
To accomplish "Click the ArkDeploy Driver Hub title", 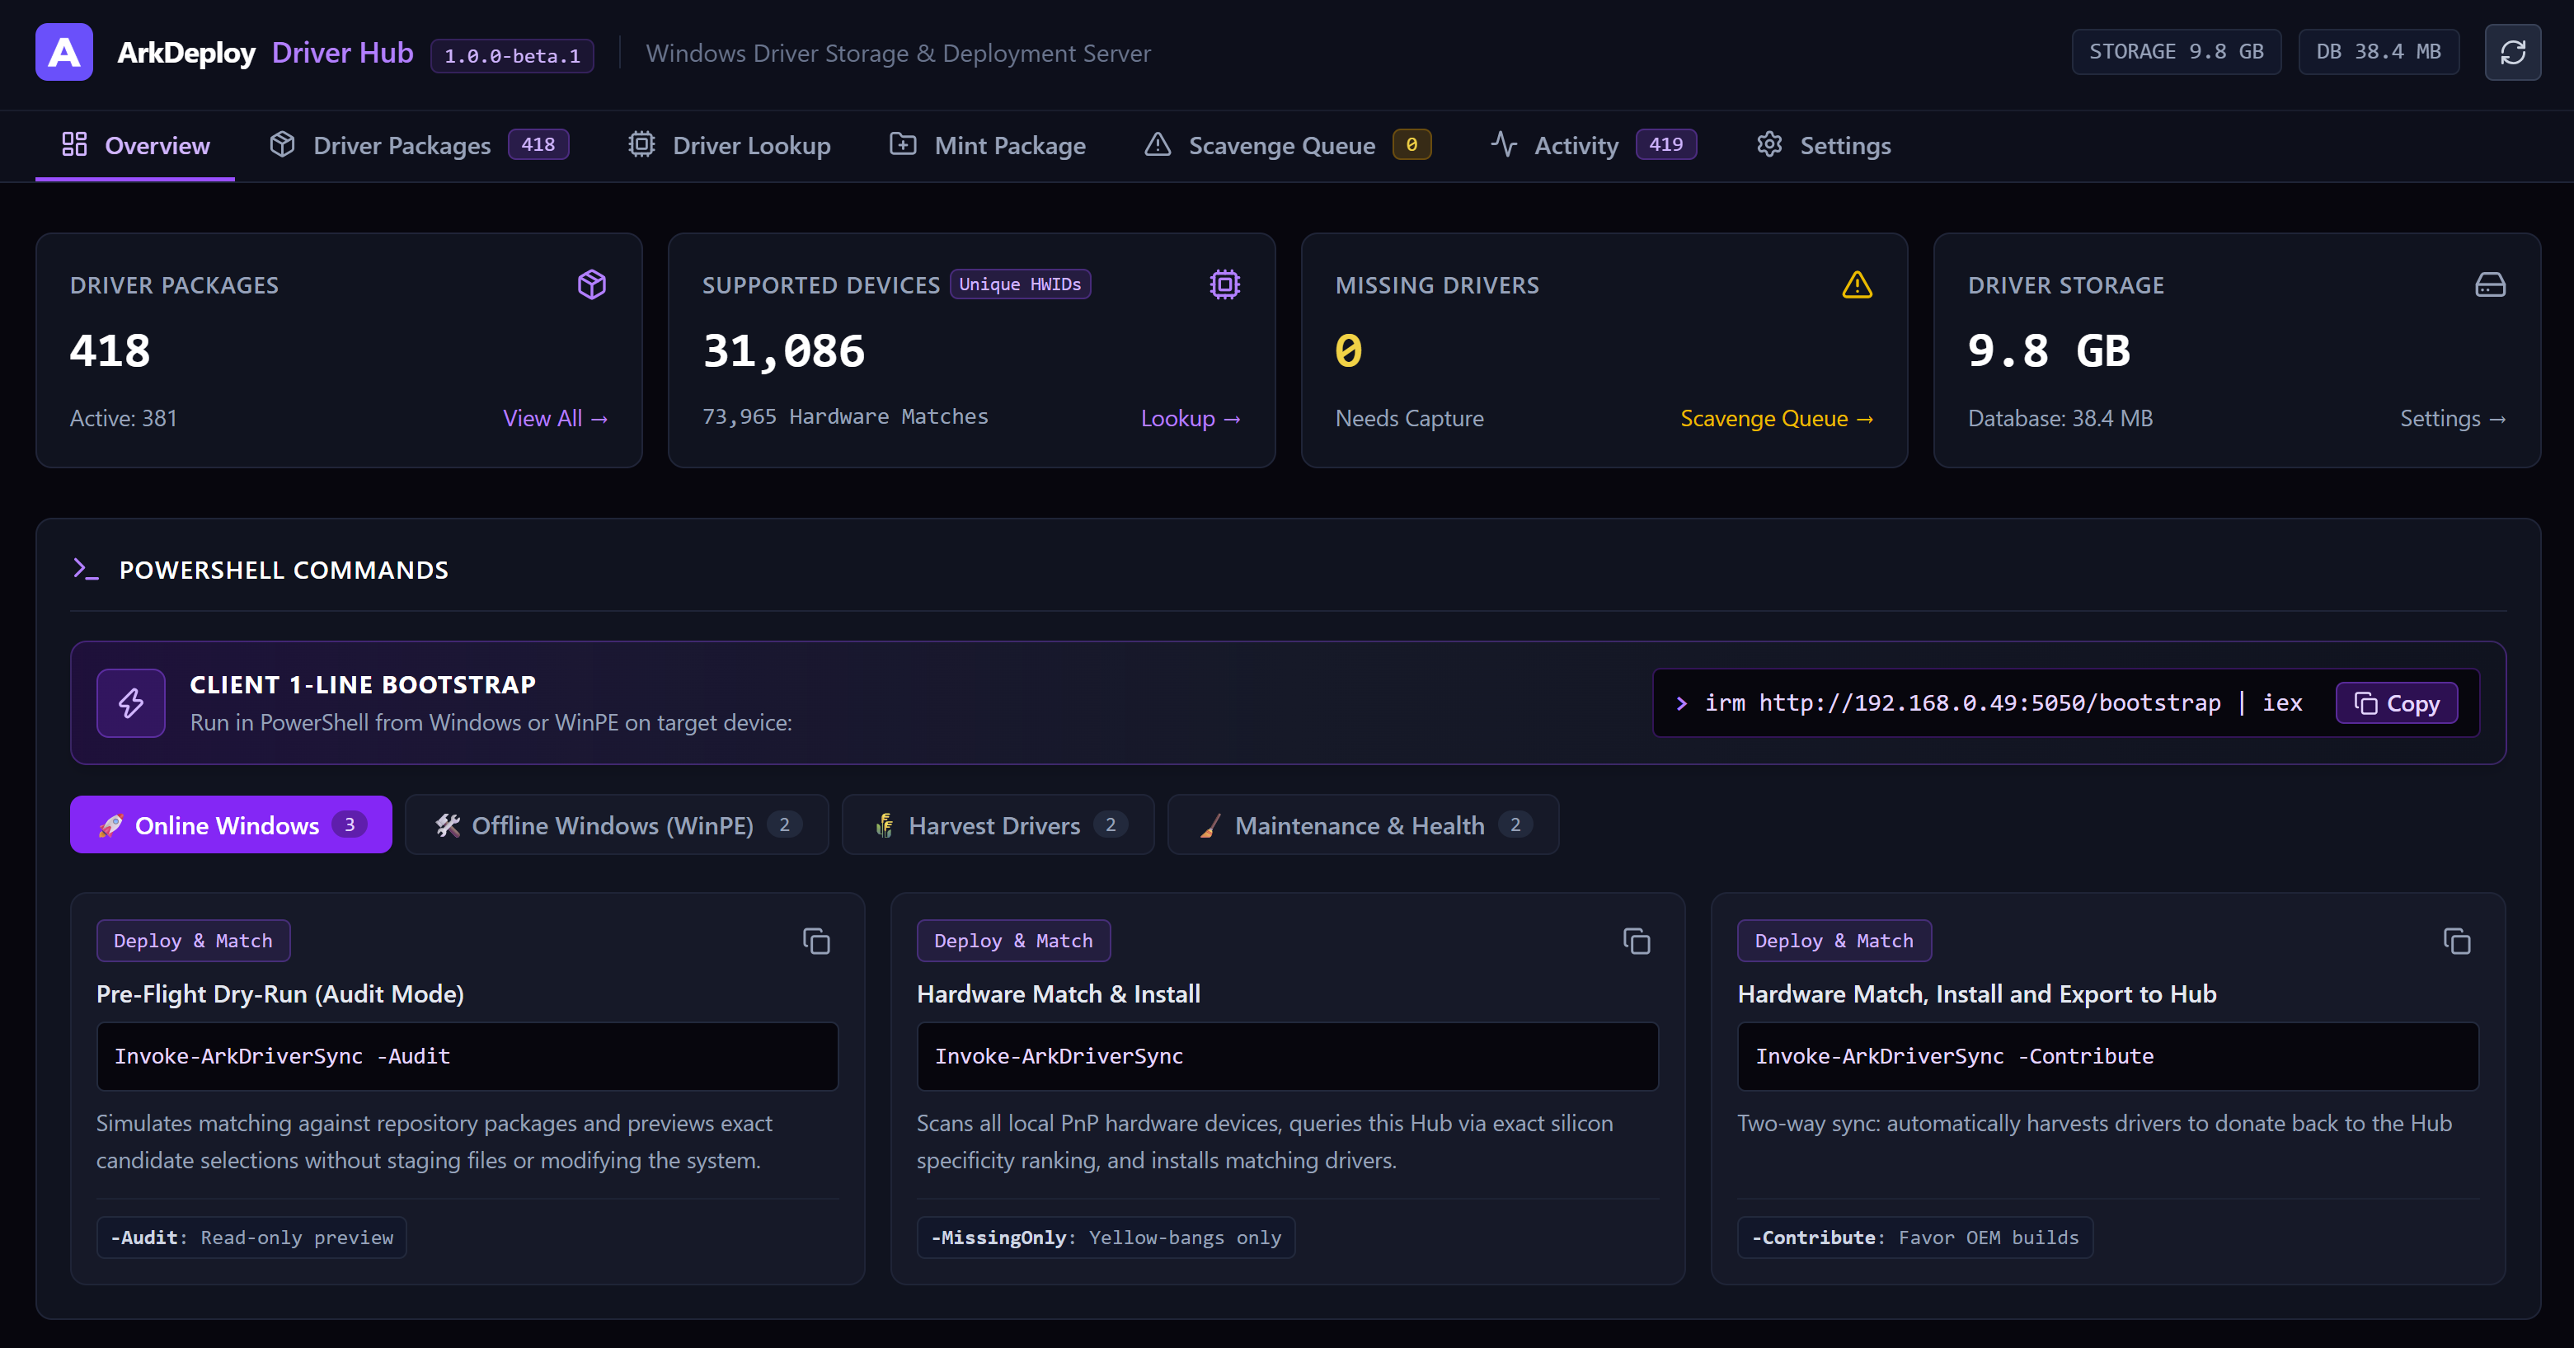I will point(265,52).
